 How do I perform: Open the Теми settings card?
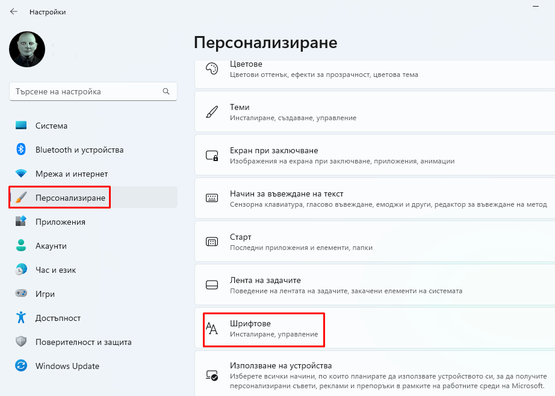(375, 112)
